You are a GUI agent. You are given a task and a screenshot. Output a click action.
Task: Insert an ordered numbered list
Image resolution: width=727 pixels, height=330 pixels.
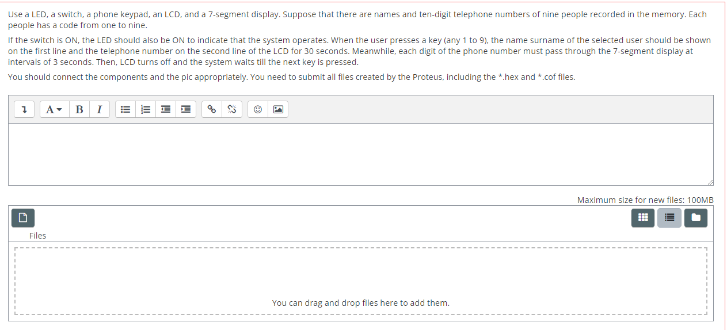(x=145, y=109)
